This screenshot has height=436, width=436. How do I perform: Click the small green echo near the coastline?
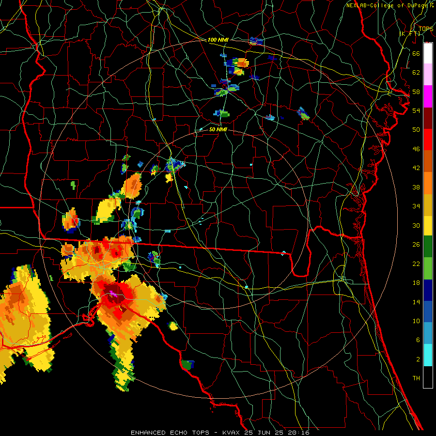point(187,364)
